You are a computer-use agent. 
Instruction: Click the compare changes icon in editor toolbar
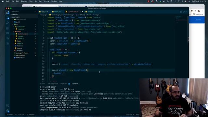click(181, 12)
